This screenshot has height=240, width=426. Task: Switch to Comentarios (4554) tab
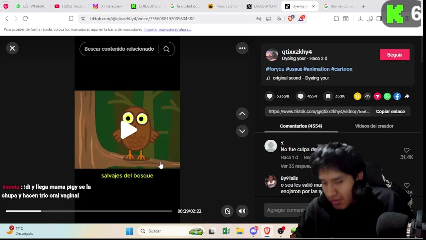click(301, 126)
